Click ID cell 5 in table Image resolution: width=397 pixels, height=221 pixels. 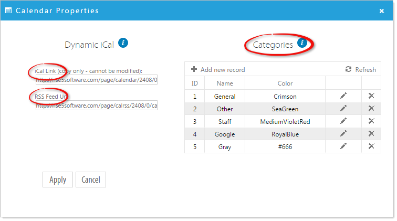(x=195, y=147)
